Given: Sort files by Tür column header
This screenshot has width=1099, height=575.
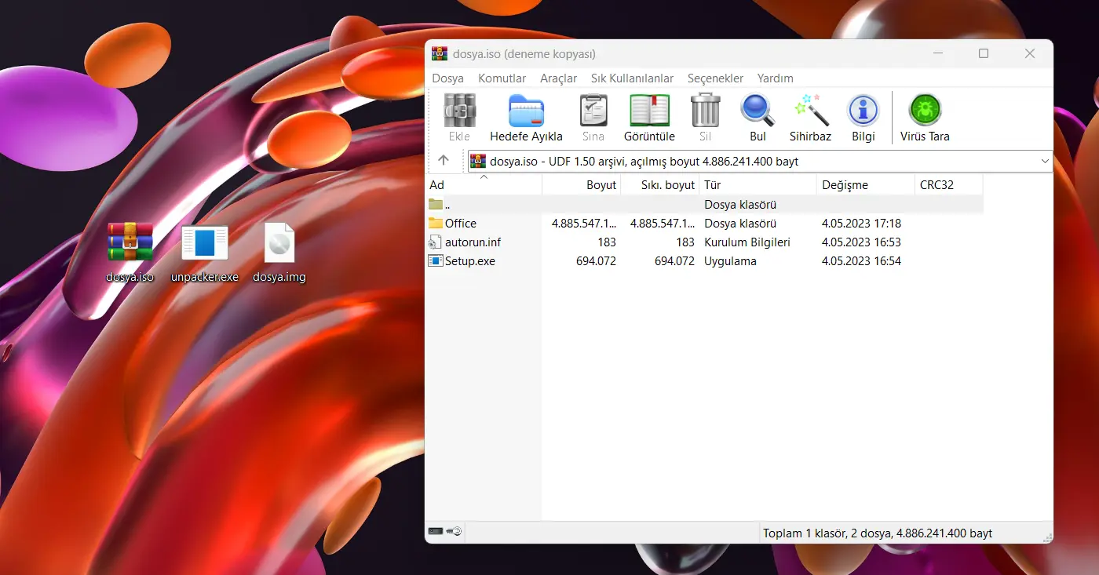Looking at the screenshot, I should point(758,185).
